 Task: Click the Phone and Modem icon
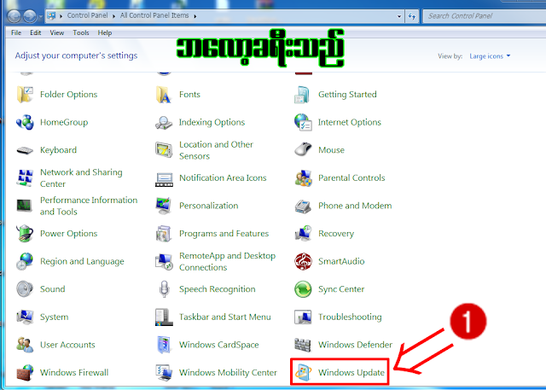pyautogui.click(x=303, y=206)
